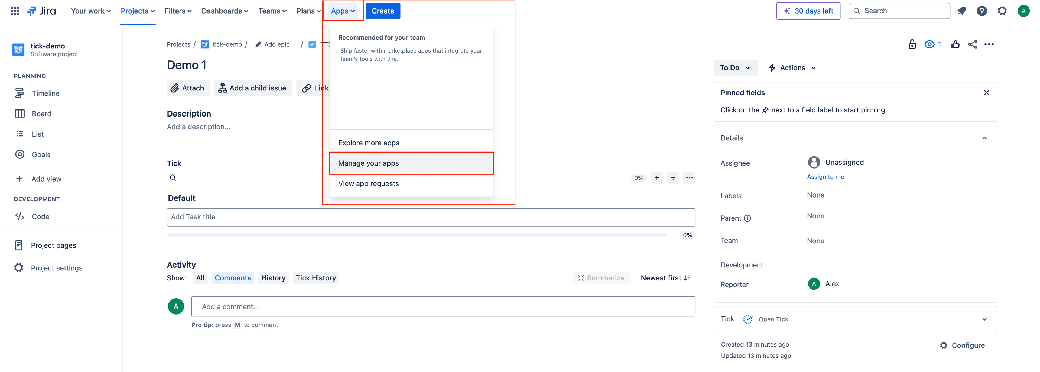Image resolution: width=1040 pixels, height=372 pixels.
Task: Show Tick History activity
Action: tap(316, 278)
